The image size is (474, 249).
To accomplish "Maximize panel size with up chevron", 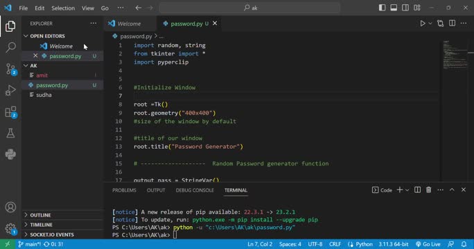I will (452, 190).
